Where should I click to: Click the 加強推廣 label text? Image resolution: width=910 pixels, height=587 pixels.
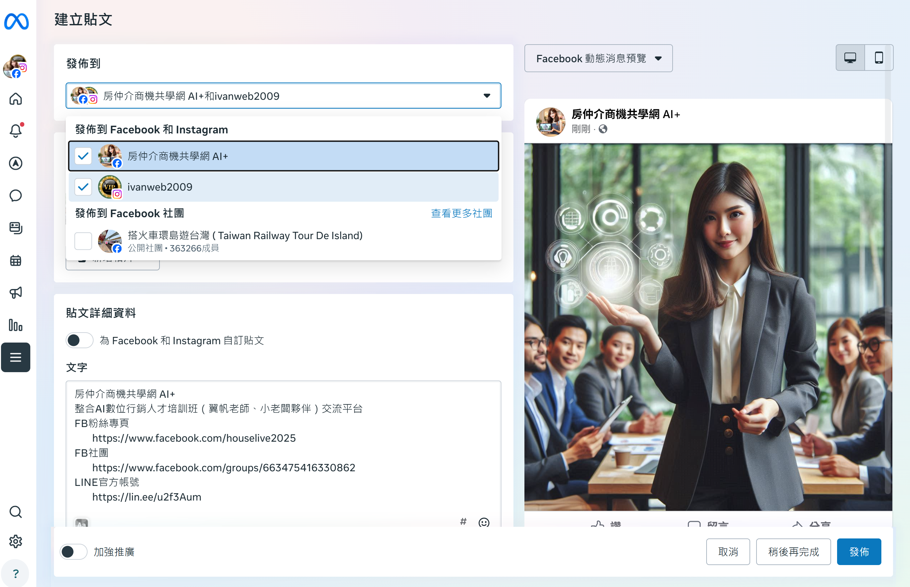114,551
